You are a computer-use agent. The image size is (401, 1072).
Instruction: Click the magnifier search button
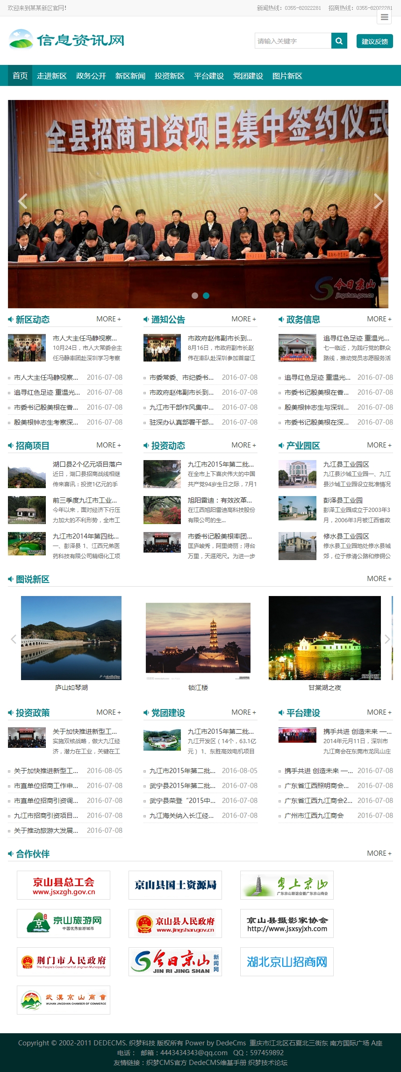(x=339, y=41)
